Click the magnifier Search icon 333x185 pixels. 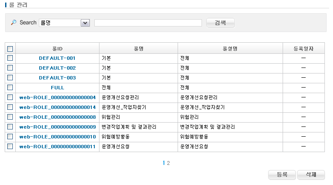[x=14, y=23]
